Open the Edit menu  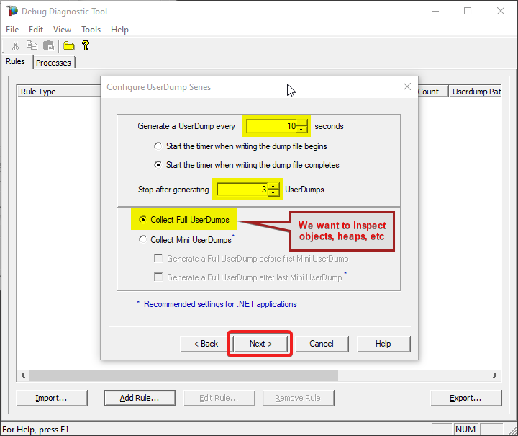point(36,30)
